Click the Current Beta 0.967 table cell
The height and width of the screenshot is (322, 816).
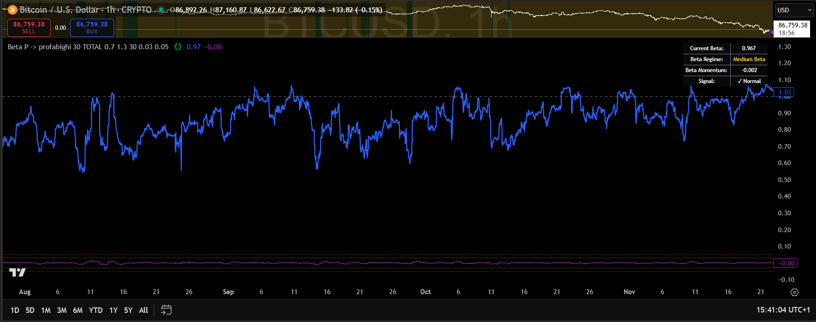click(x=748, y=48)
